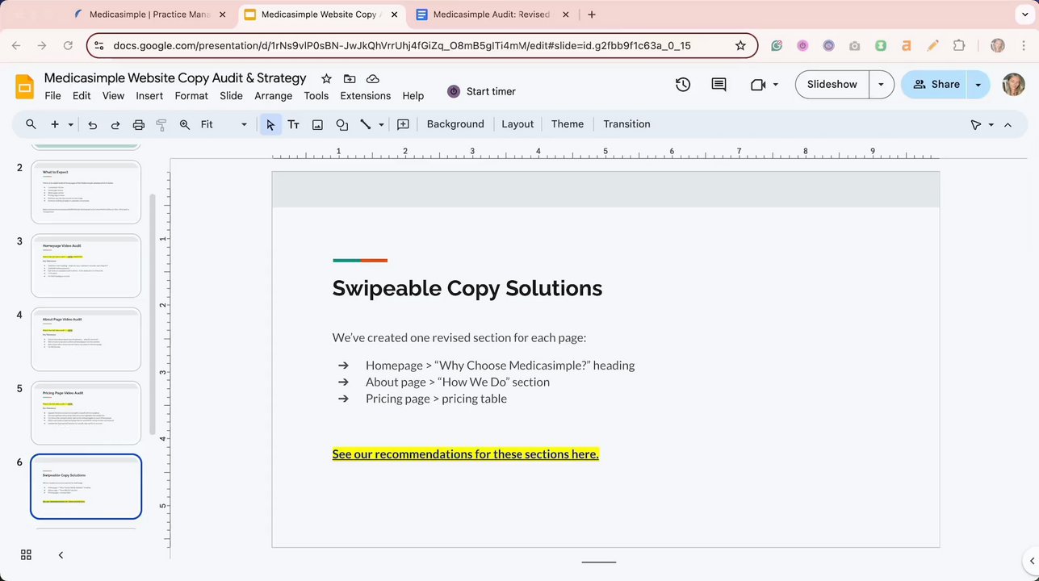
Task: Open the Insert menu
Action: click(149, 95)
